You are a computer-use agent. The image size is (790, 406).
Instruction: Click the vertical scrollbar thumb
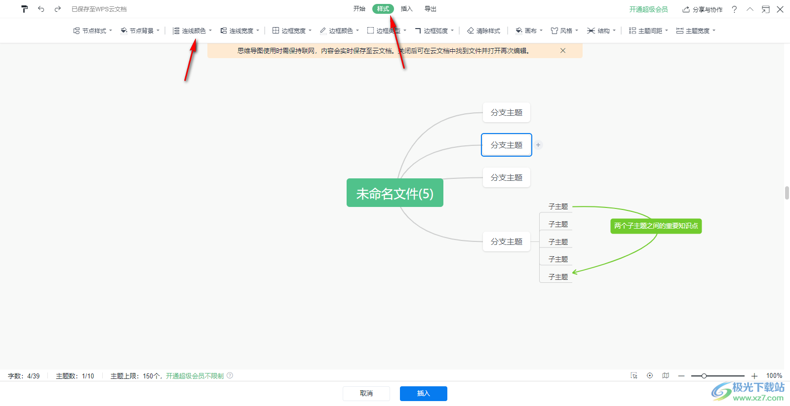pyautogui.click(x=787, y=193)
